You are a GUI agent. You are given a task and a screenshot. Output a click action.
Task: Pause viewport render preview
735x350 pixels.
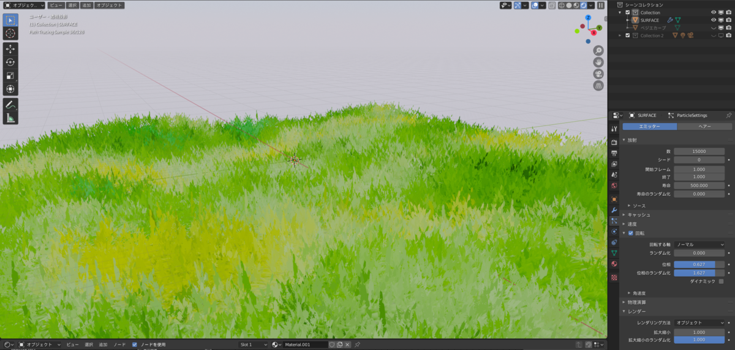point(601,5)
